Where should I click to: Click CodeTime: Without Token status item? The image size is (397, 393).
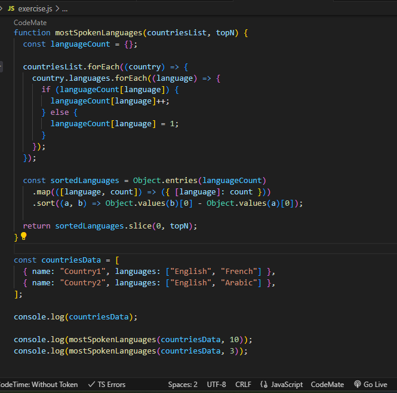(x=38, y=385)
